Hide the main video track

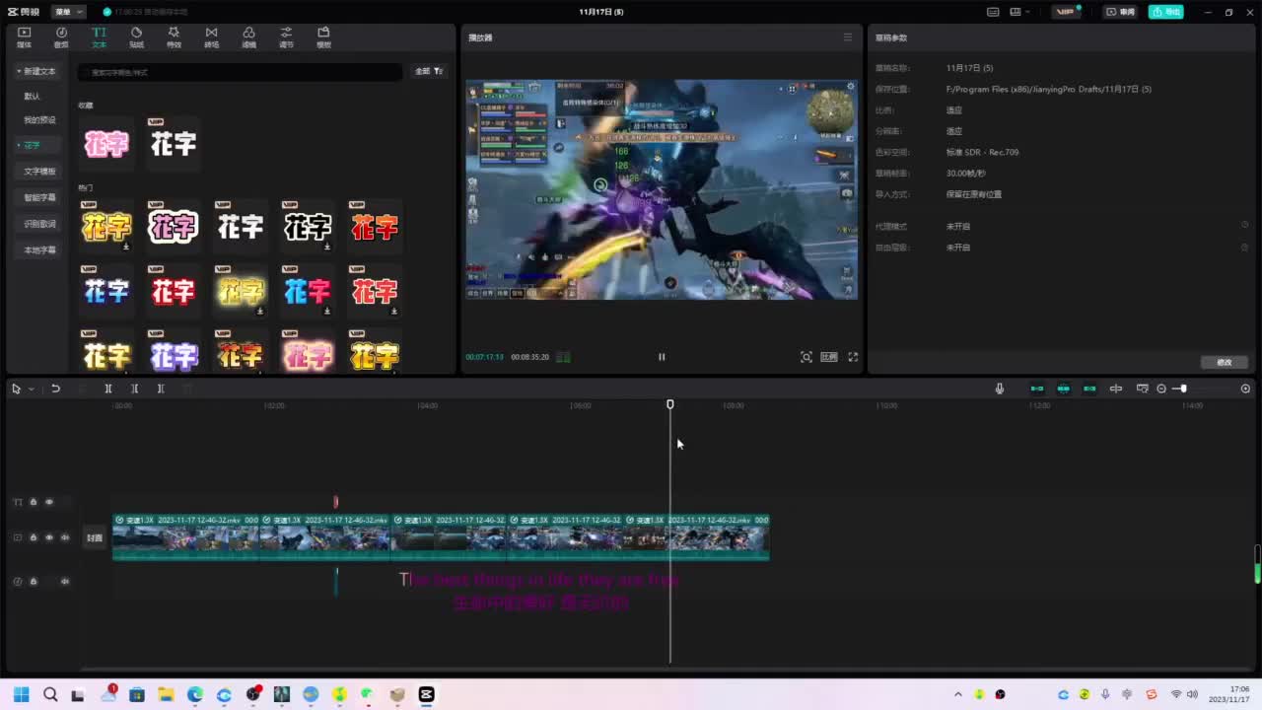click(x=49, y=537)
